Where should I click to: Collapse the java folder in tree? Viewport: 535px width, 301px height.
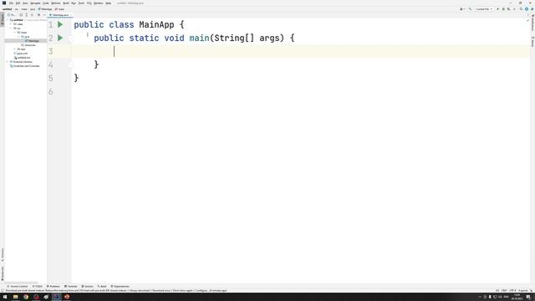(18, 37)
